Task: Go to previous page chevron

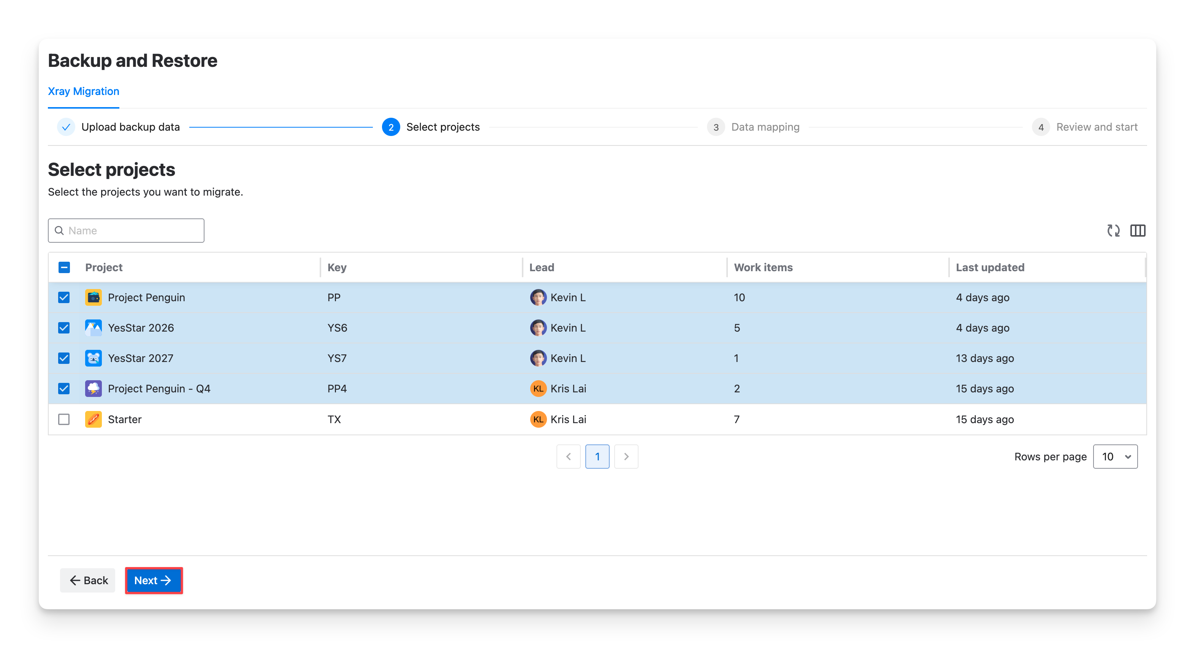Action: [x=568, y=457]
